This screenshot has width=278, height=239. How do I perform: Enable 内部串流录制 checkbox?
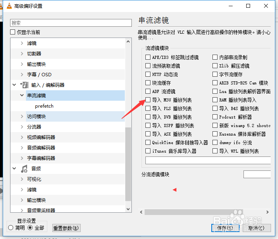(215, 57)
